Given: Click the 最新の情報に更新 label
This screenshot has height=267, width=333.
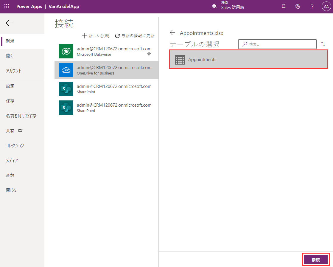Looking at the screenshot, I should pyautogui.click(x=138, y=36).
